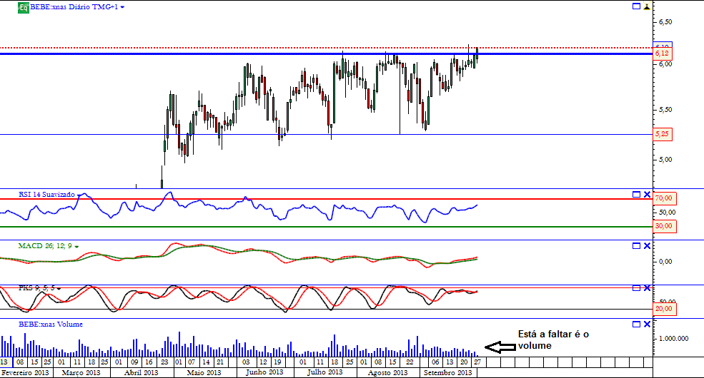
Task: Open the MACD 26; 12; 9 dropdown arrow
Action: pos(76,247)
